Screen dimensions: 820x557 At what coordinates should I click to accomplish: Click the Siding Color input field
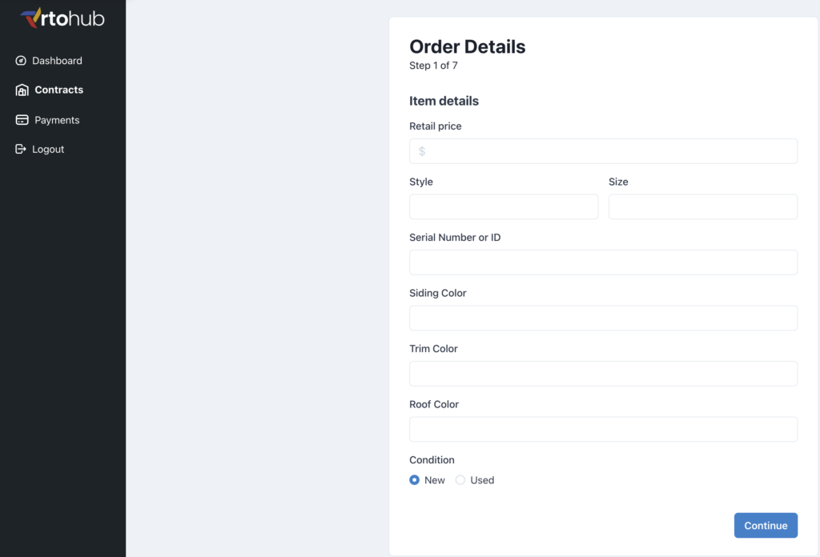(603, 318)
